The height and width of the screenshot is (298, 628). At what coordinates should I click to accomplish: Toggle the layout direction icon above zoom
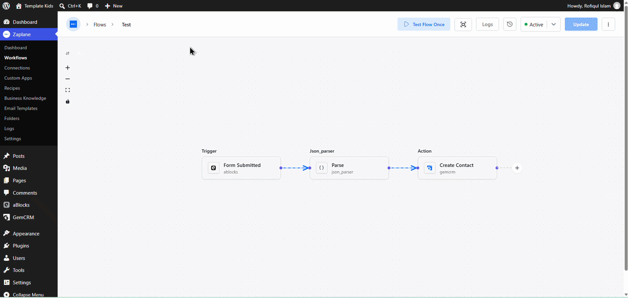point(68,53)
